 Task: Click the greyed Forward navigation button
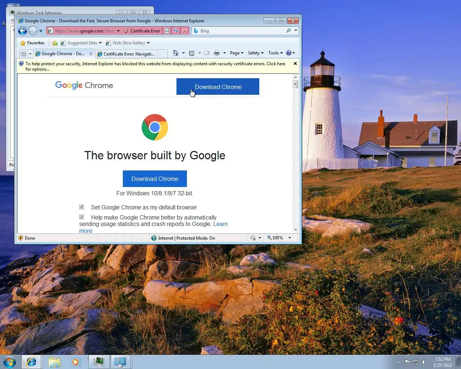coord(33,31)
